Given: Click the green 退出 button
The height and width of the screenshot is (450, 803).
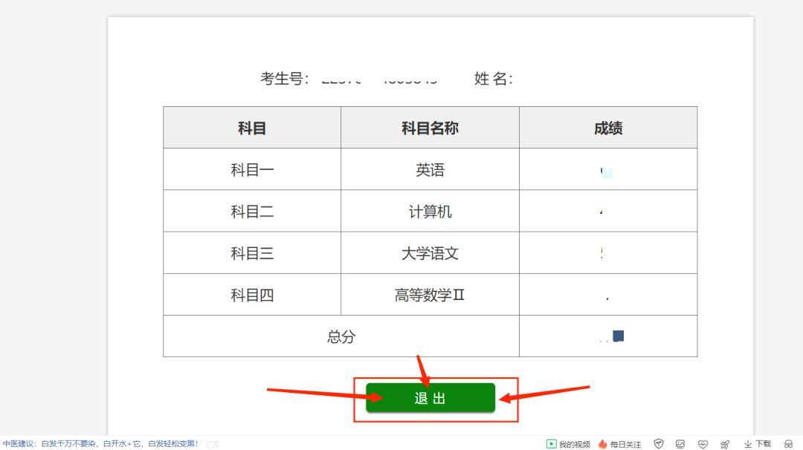Looking at the screenshot, I should 430,398.
